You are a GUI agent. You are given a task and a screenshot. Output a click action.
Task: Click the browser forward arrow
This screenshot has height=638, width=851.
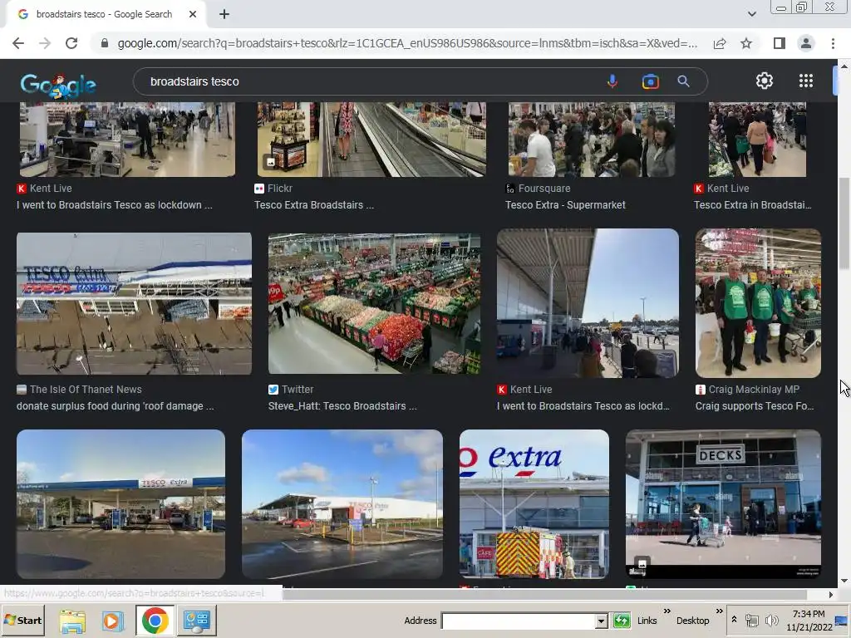click(45, 43)
